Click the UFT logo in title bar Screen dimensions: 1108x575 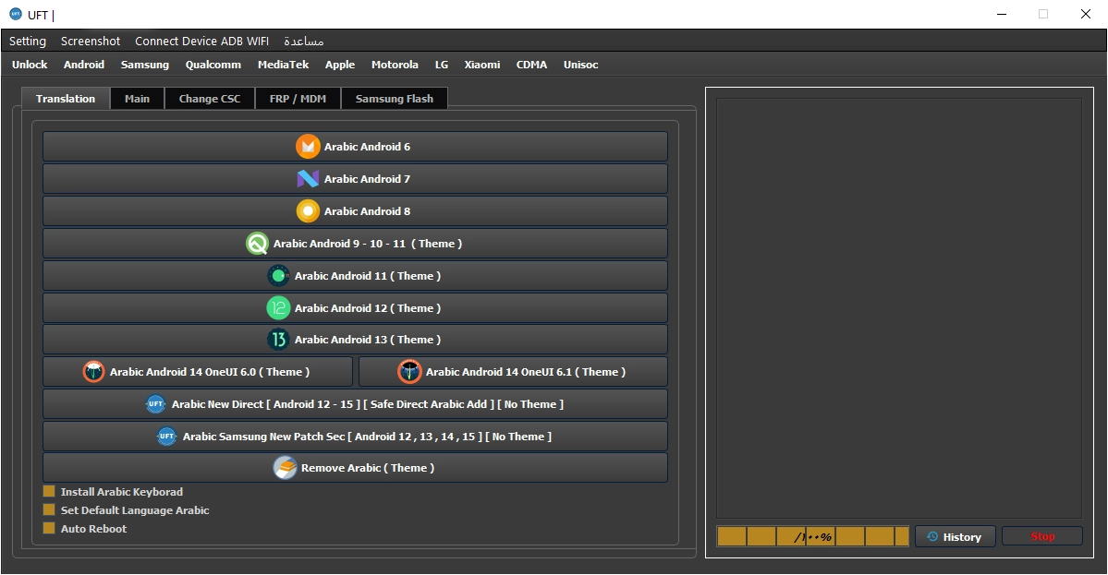pyautogui.click(x=16, y=14)
